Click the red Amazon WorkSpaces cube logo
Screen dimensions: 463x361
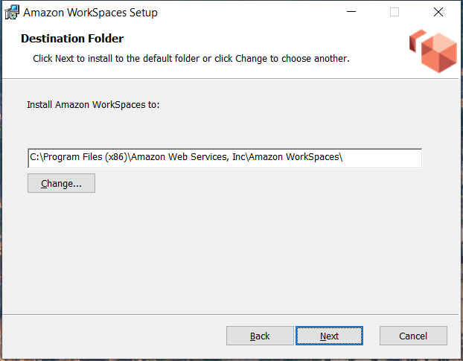tap(433, 51)
